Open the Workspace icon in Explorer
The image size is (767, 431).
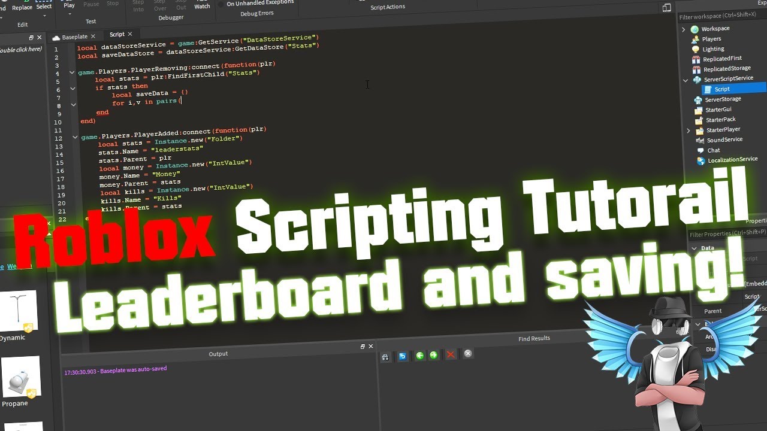tap(694, 29)
